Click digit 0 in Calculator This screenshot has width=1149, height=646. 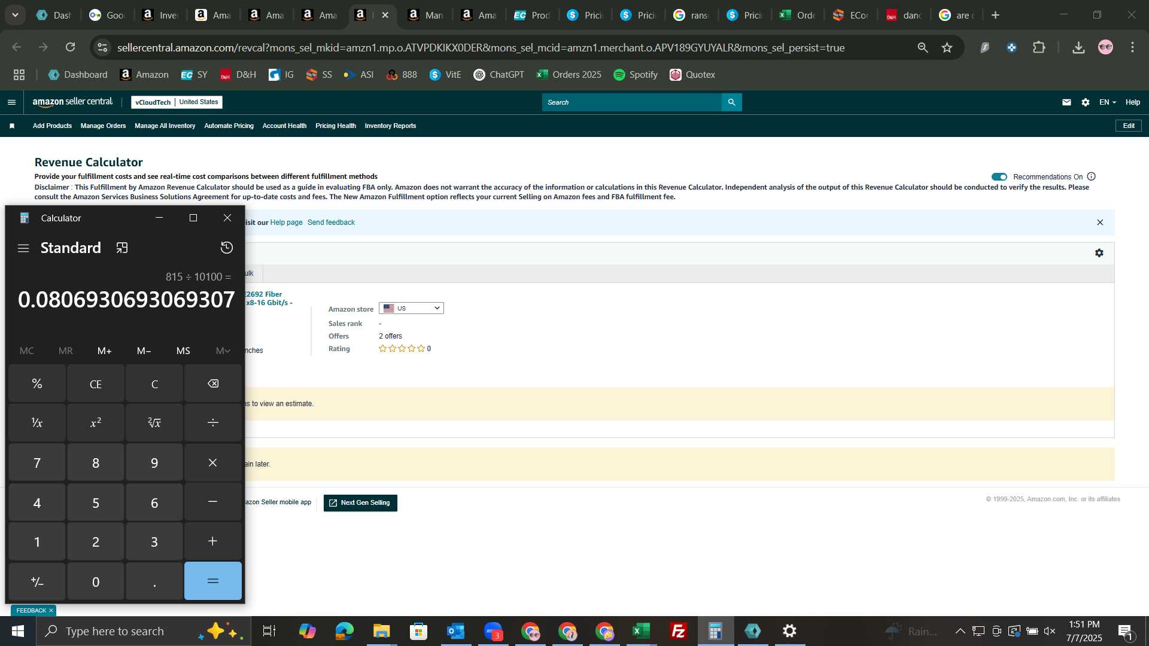(96, 581)
